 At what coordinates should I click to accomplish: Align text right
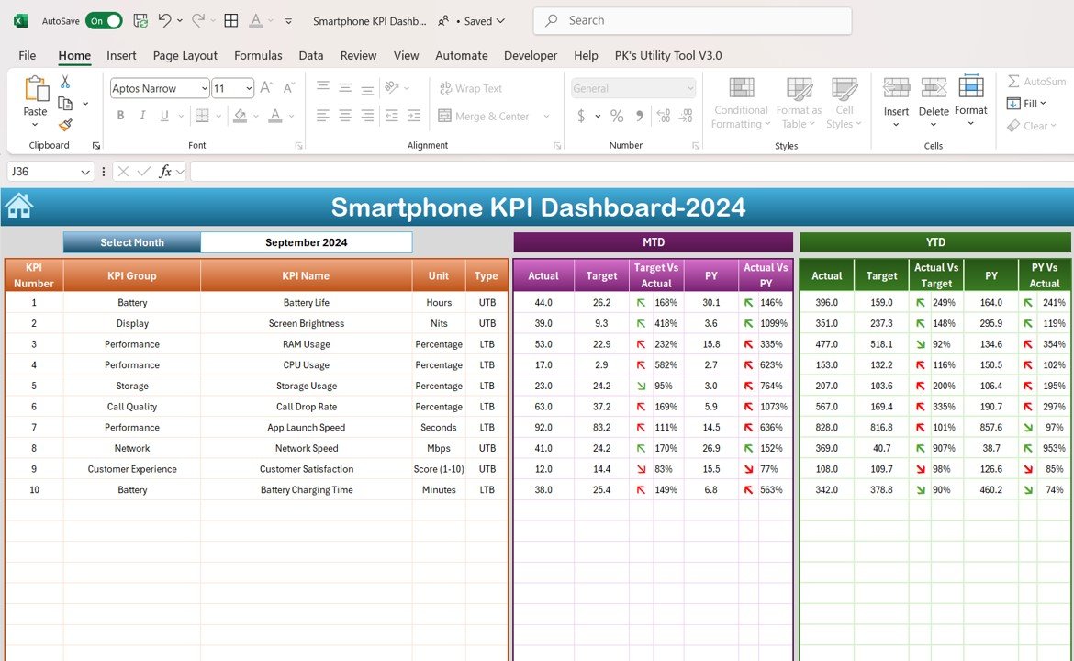click(x=367, y=116)
